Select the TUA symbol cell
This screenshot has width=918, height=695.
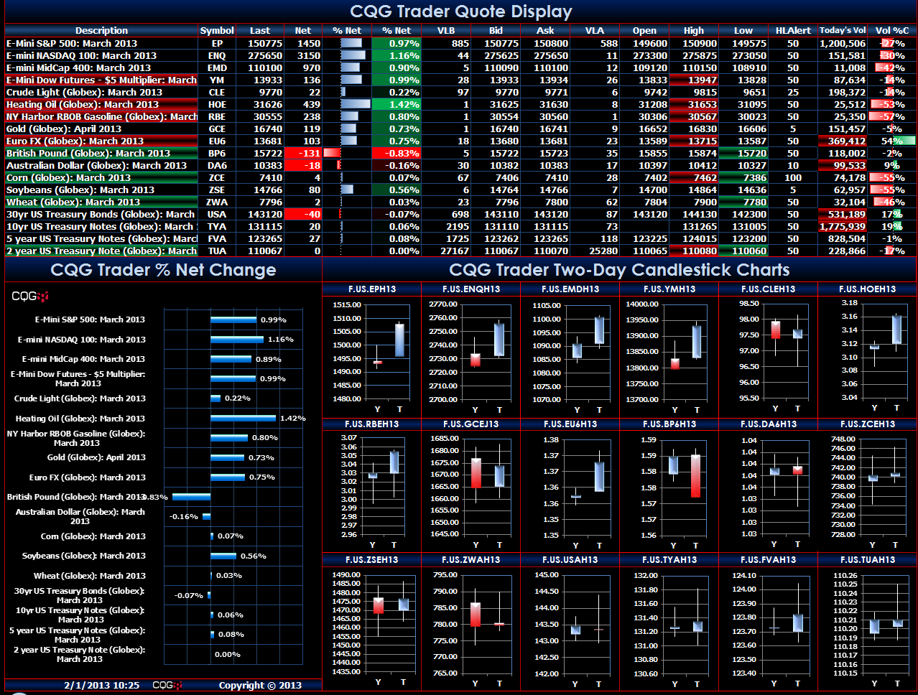coord(217,251)
